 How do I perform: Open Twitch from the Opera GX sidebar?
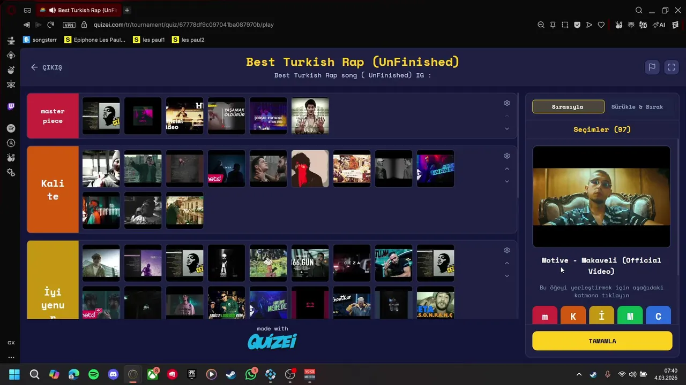point(11,106)
